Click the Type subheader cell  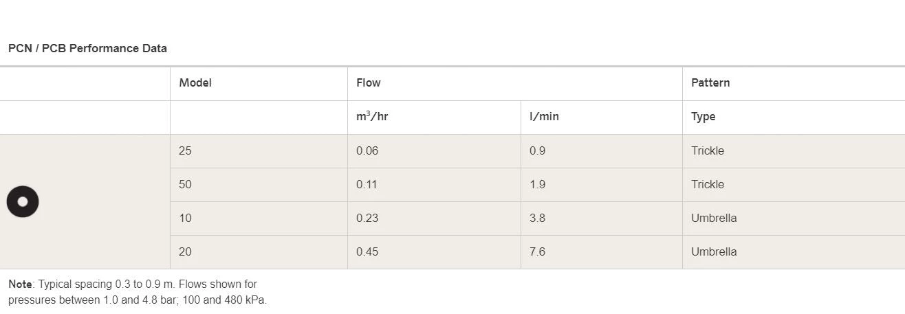click(x=703, y=117)
